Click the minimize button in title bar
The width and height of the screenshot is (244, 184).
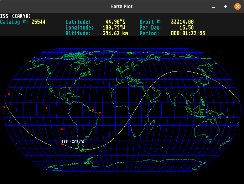[x=213, y=7]
